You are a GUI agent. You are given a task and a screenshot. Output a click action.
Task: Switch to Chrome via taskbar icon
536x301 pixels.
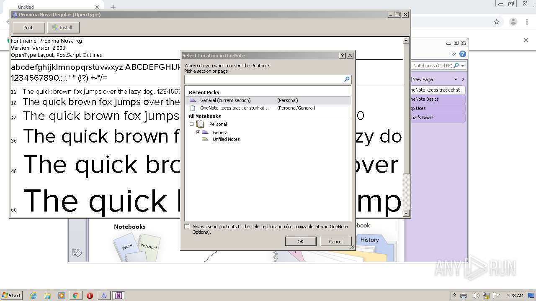[x=76, y=296]
